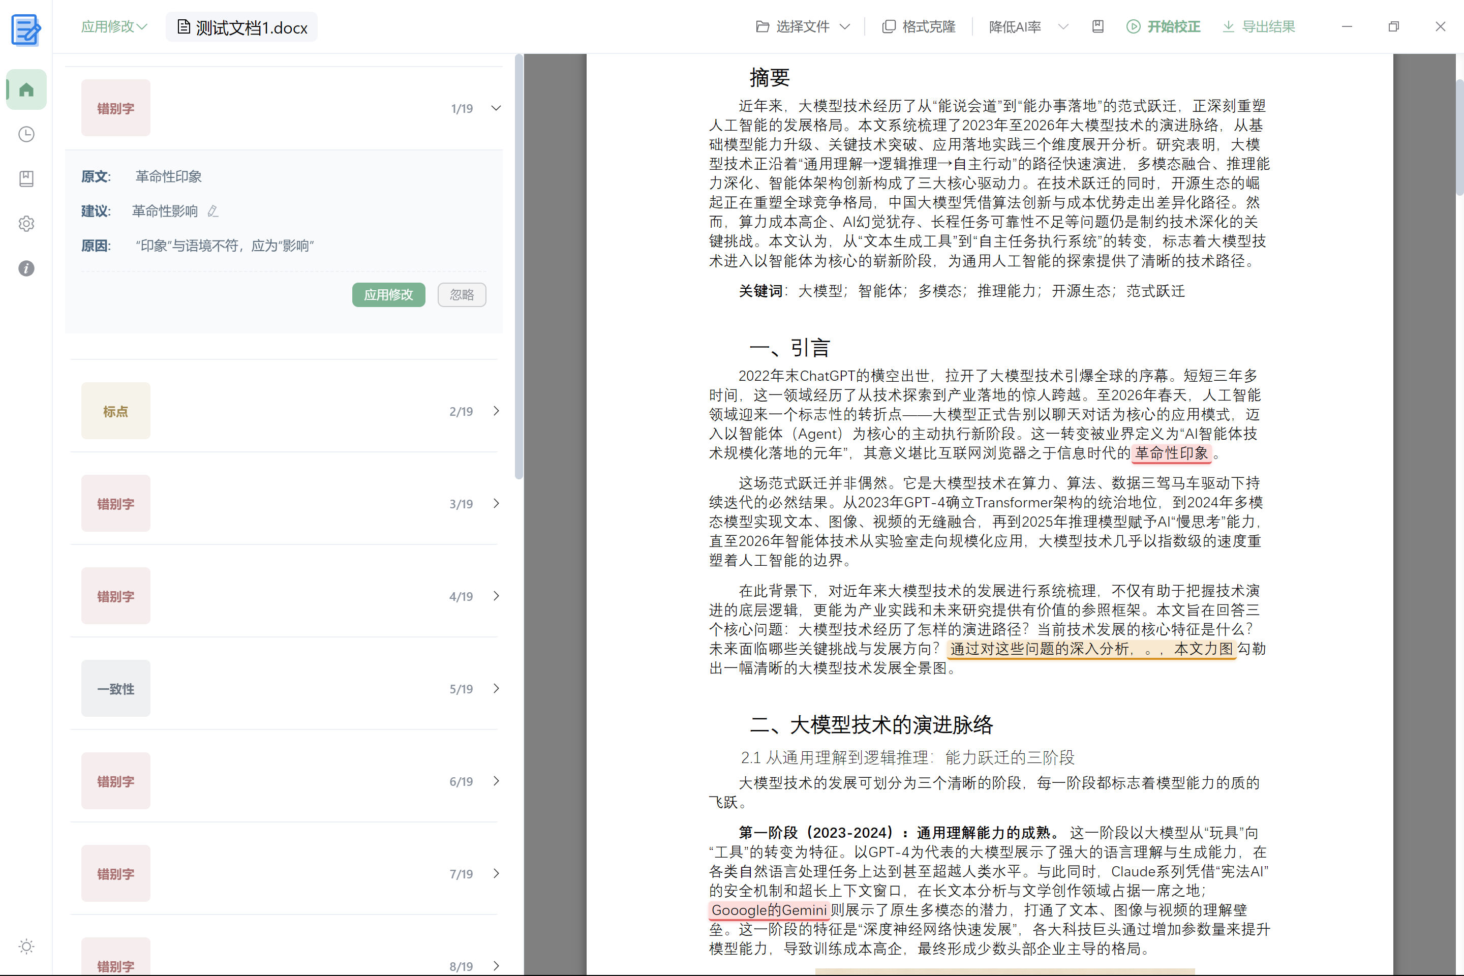
Task: Expand issue 7/19 chevron
Action: (x=496, y=873)
